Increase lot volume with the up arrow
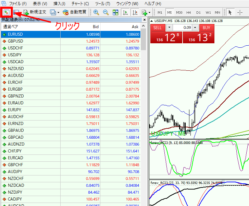 pyautogui.click(x=195, y=27)
